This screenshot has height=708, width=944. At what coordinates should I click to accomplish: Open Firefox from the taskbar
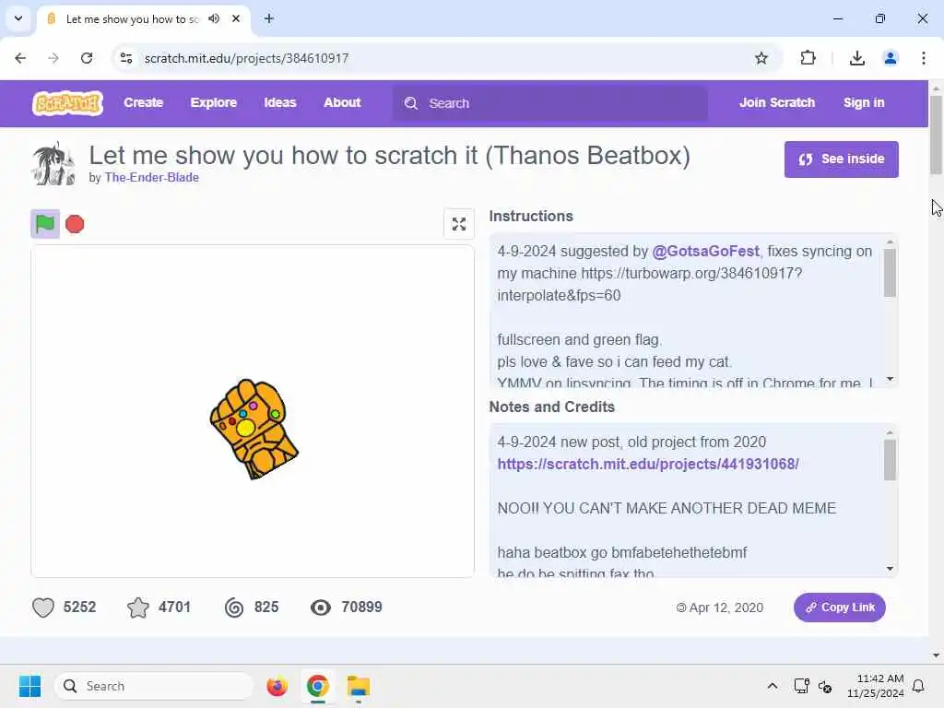(x=277, y=686)
